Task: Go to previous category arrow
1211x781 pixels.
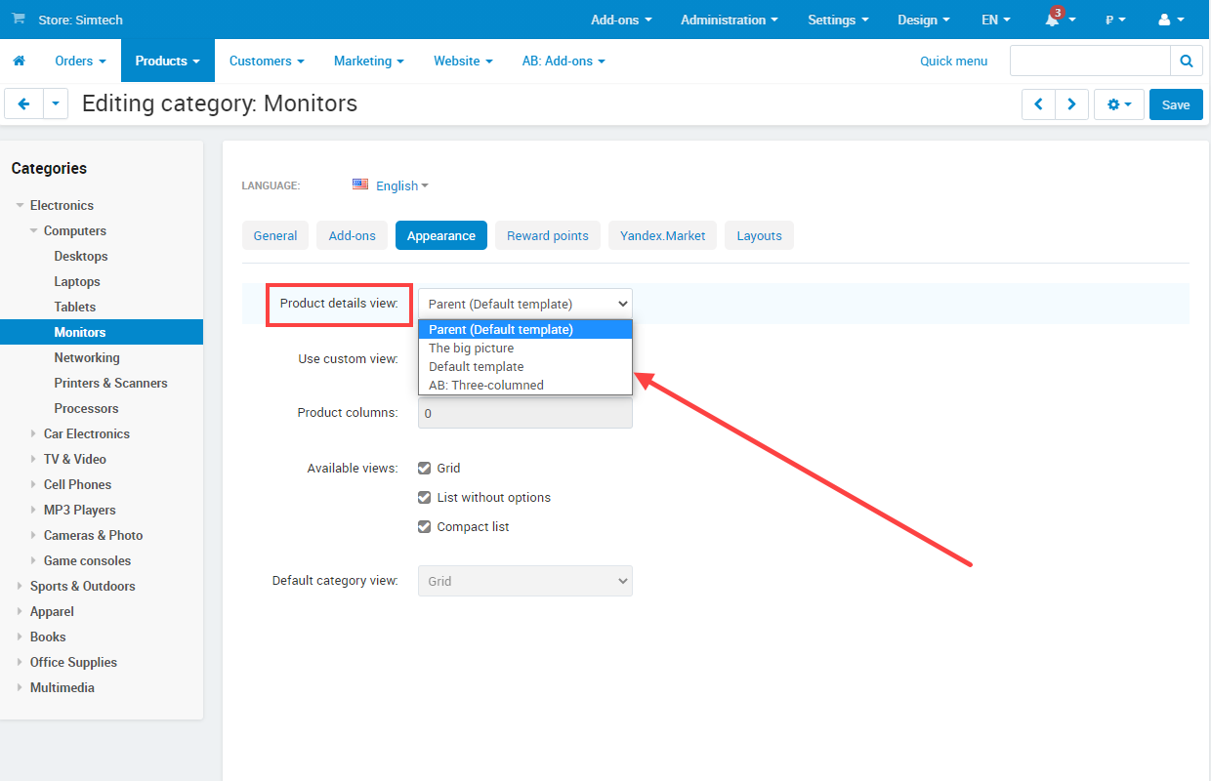Action: [1038, 104]
